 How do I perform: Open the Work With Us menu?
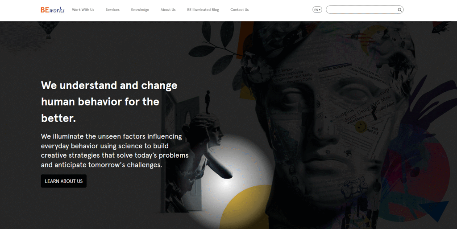[83, 10]
